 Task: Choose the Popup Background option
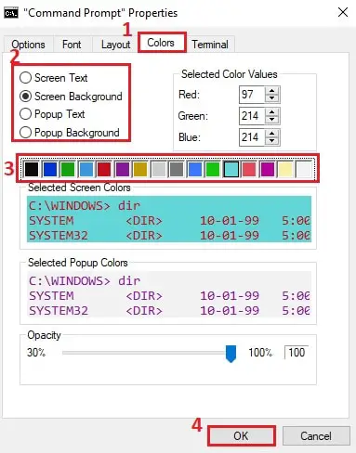coord(70,133)
